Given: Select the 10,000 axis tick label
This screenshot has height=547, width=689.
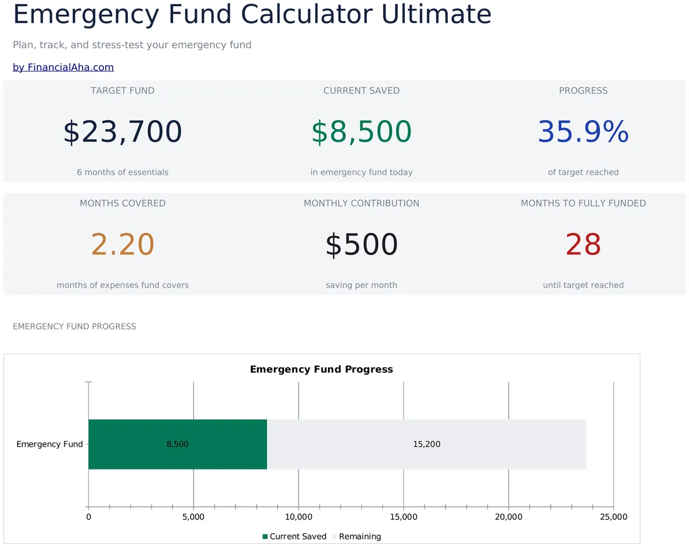Looking at the screenshot, I should [299, 517].
